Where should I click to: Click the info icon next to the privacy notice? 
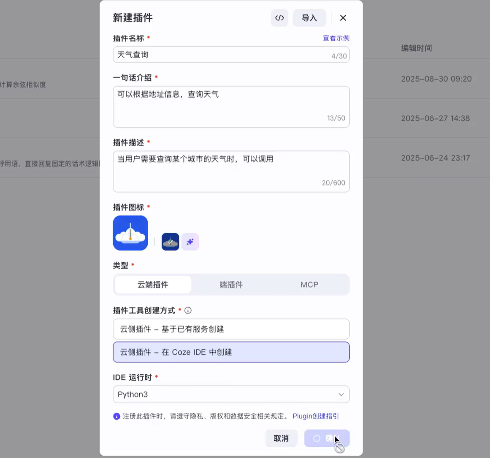coord(116,416)
